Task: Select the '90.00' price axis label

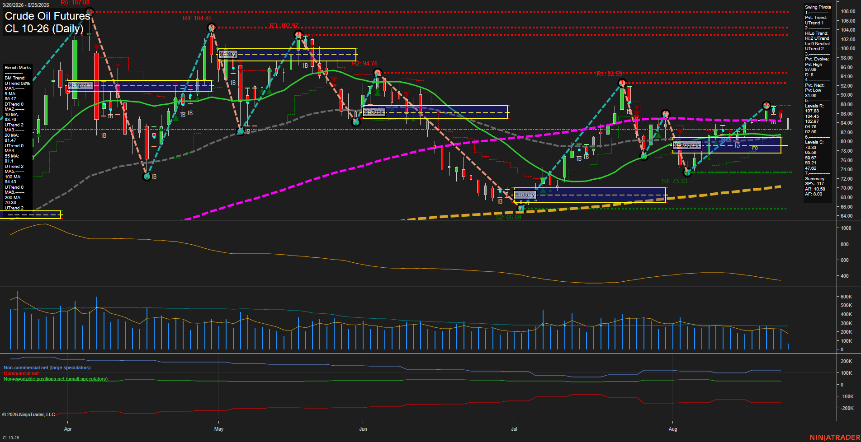Action: [847, 95]
